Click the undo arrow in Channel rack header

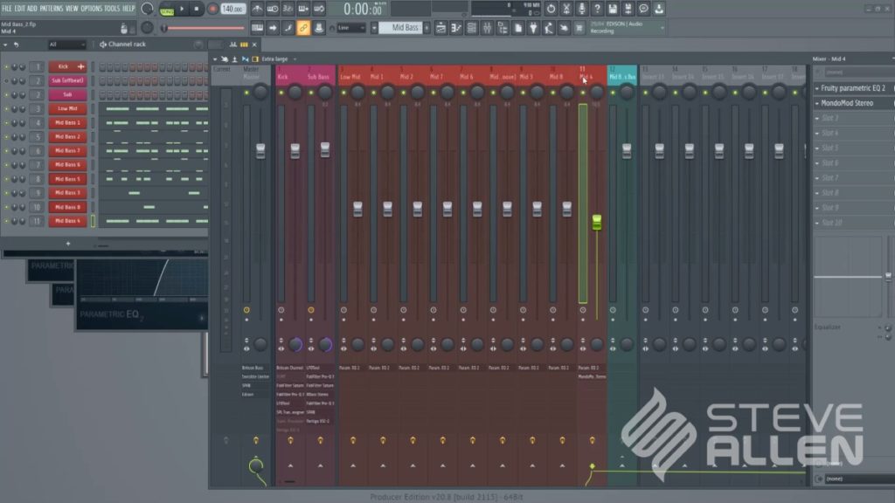[16, 45]
